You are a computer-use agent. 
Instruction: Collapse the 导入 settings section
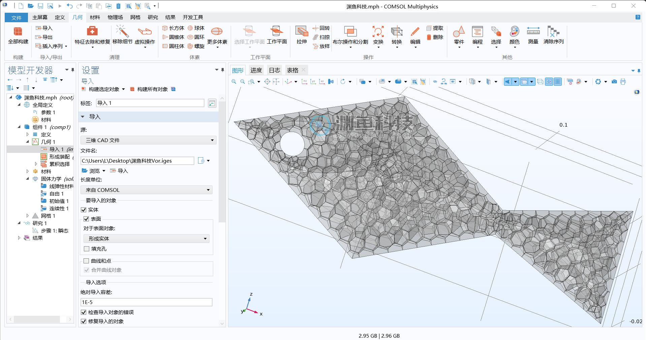(83, 117)
